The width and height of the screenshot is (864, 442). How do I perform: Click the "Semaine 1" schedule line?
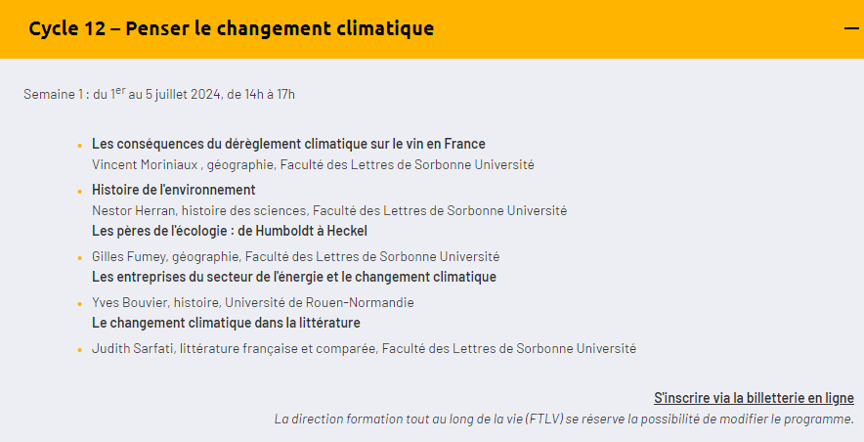[x=159, y=93]
